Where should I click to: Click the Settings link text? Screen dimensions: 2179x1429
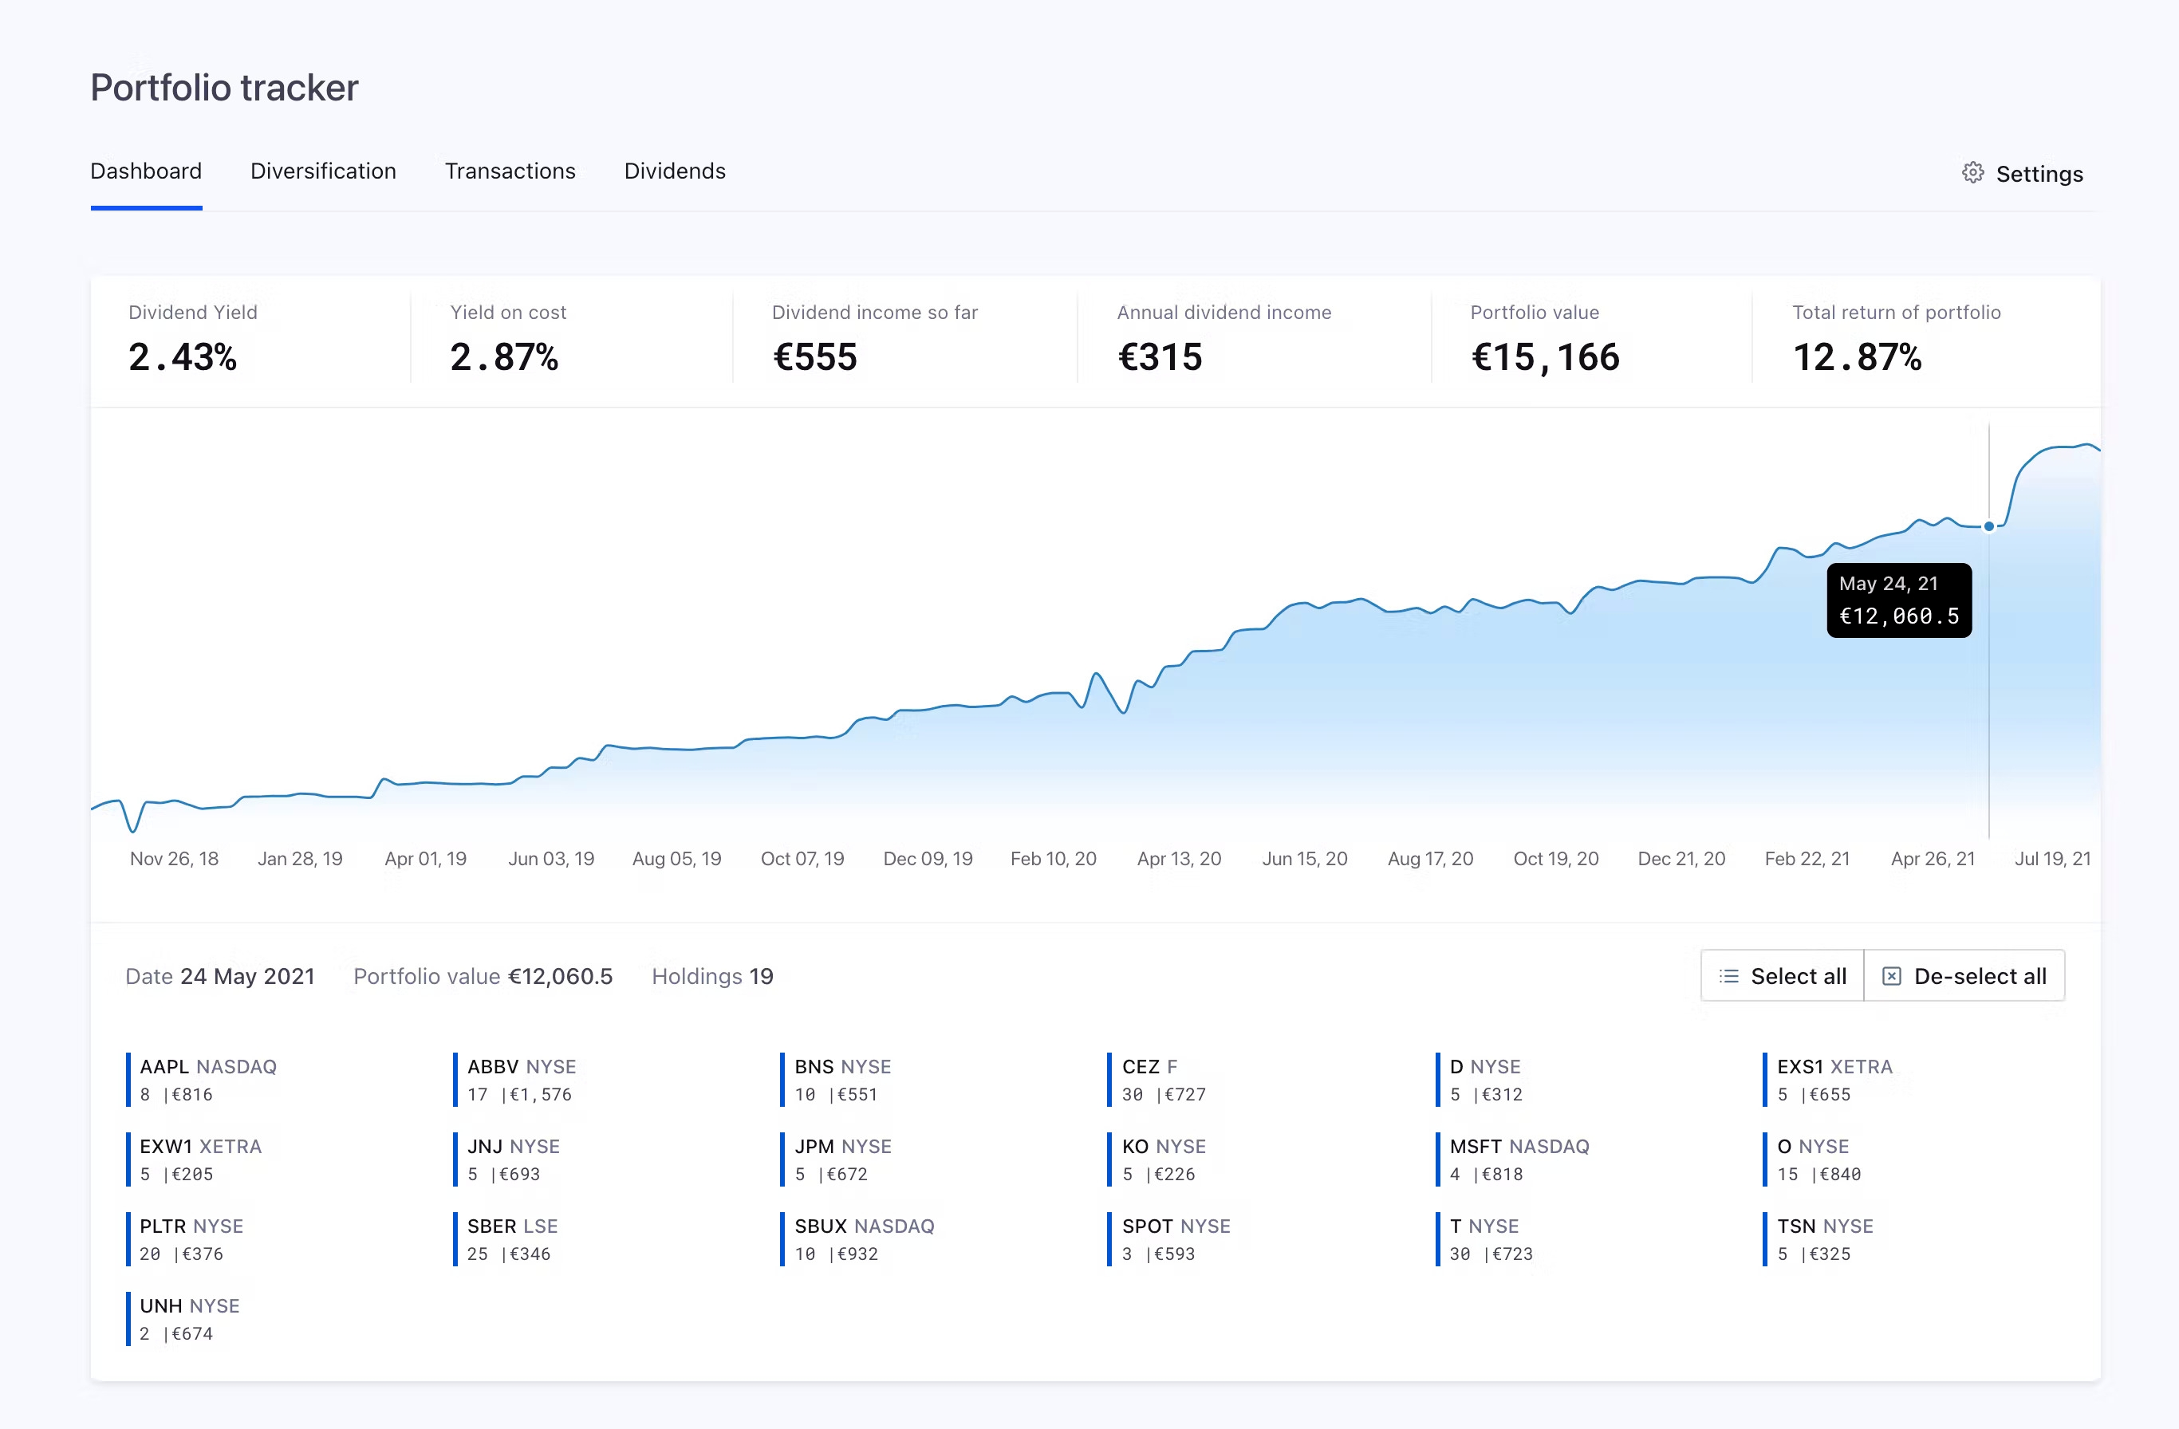coord(2039,174)
